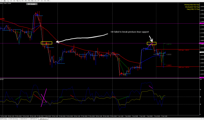
Task: Switch to M5 timeframe
Action: tap(26, 1)
